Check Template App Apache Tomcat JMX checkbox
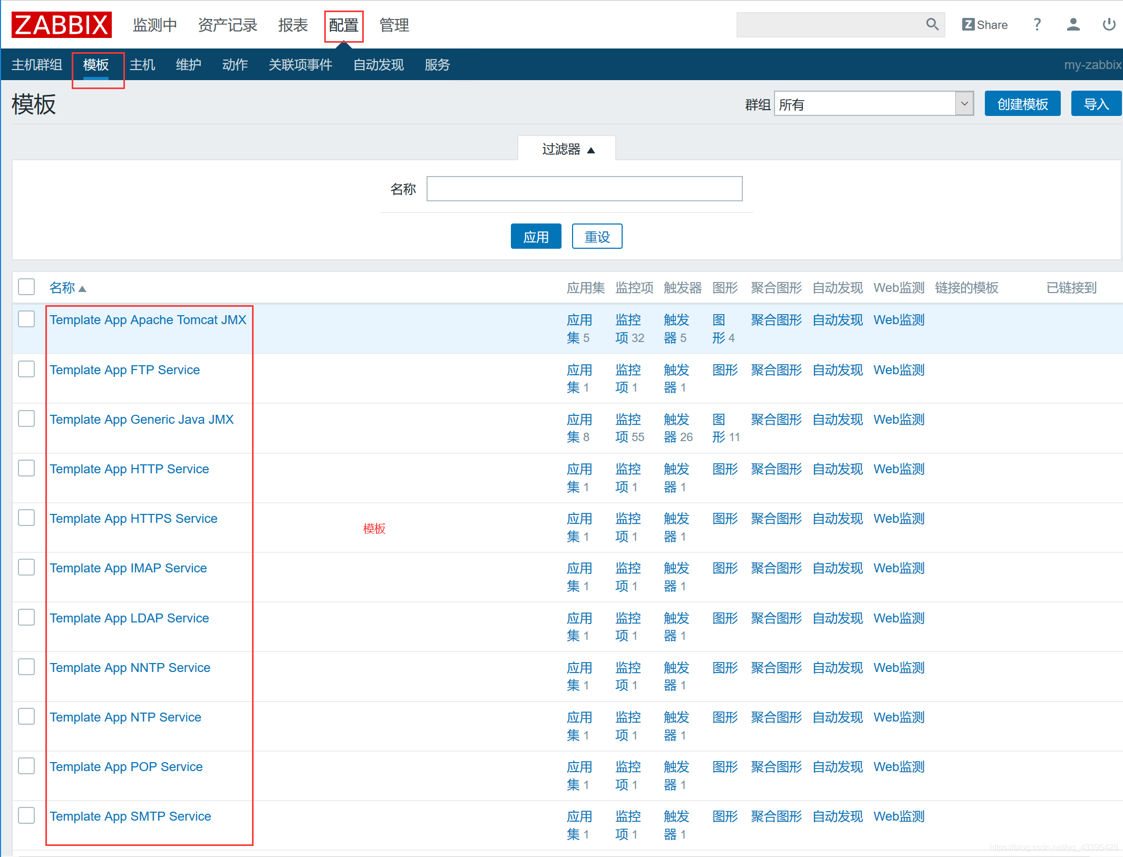The height and width of the screenshot is (857, 1123). pyautogui.click(x=26, y=319)
